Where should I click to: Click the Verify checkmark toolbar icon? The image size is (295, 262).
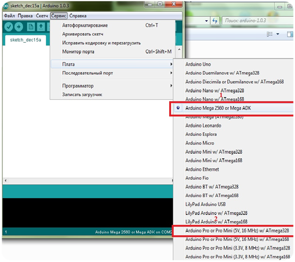pyautogui.click(x=8, y=27)
